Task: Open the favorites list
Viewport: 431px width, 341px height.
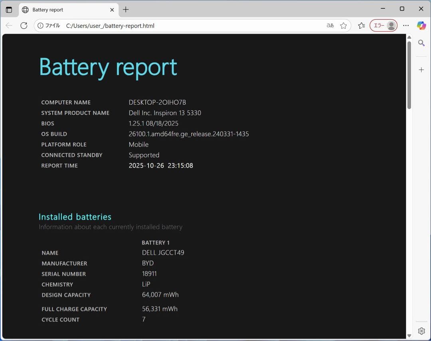Action: point(361,25)
